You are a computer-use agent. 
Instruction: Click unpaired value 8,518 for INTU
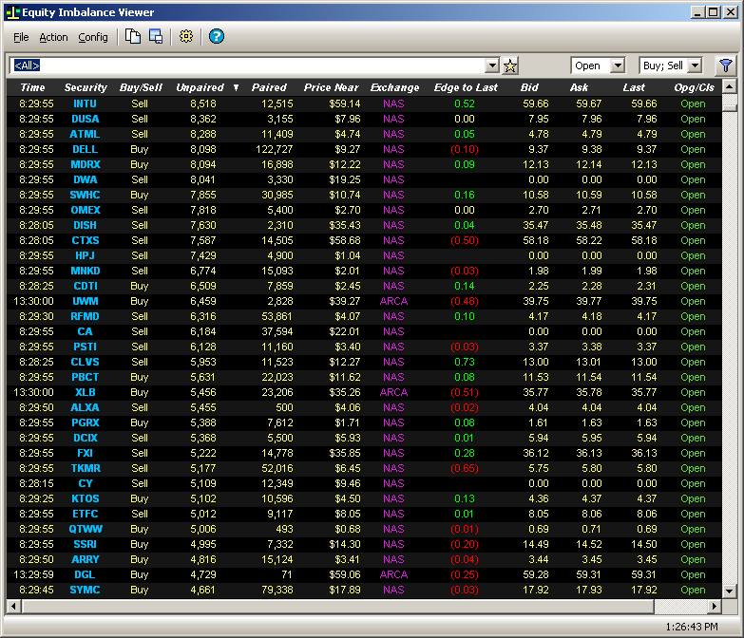pyautogui.click(x=203, y=103)
